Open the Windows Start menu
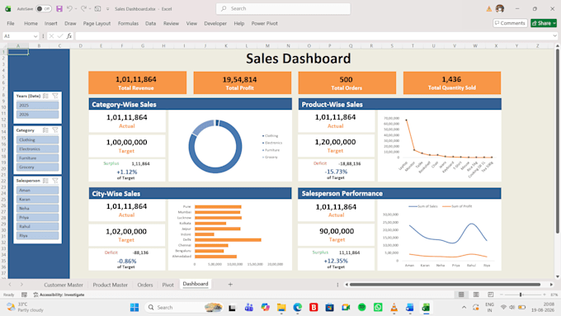 coord(134,308)
